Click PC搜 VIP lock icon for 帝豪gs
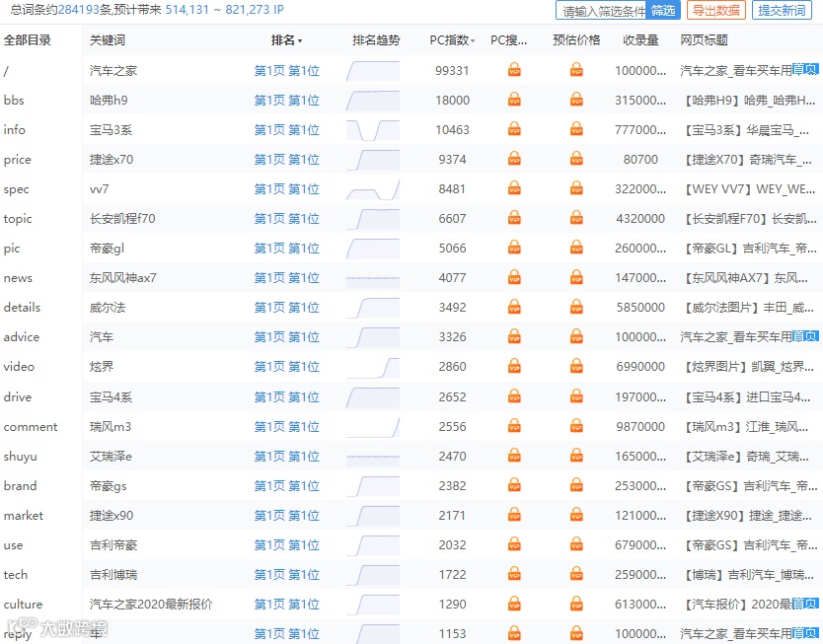823x644 pixels. click(514, 485)
